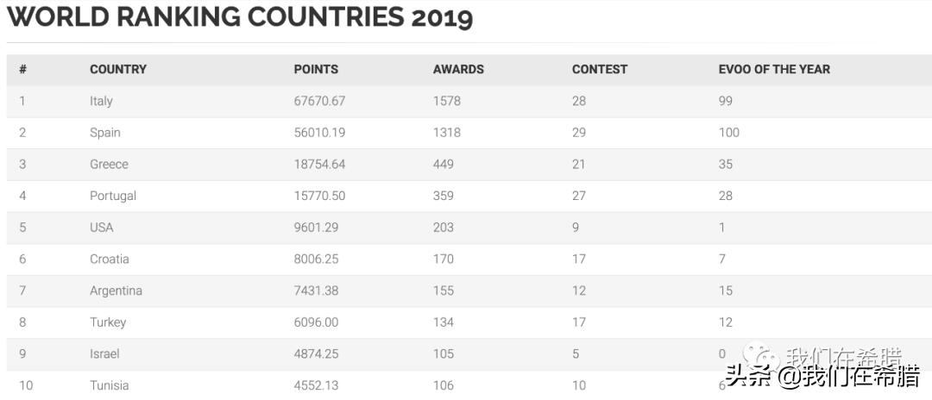The image size is (932, 400).
Task: Select Tunisia in the rankings list
Action: (x=110, y=385)
